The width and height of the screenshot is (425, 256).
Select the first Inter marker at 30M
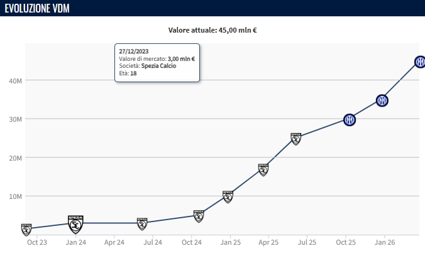tap(350, 120)
